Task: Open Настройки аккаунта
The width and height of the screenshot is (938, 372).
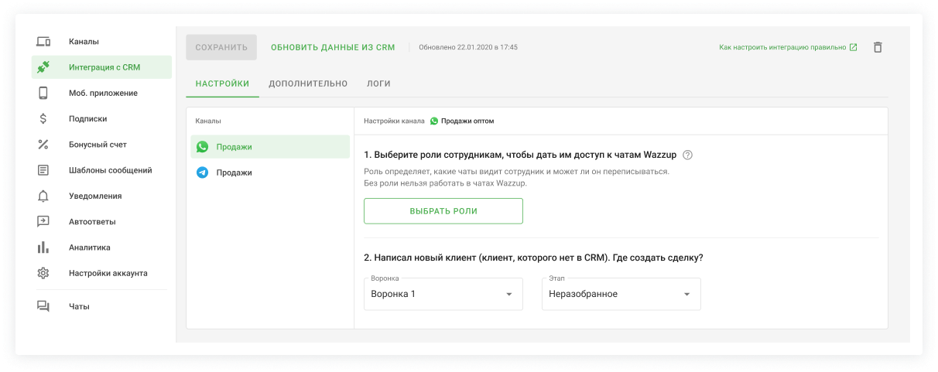Action: (108, 273)
